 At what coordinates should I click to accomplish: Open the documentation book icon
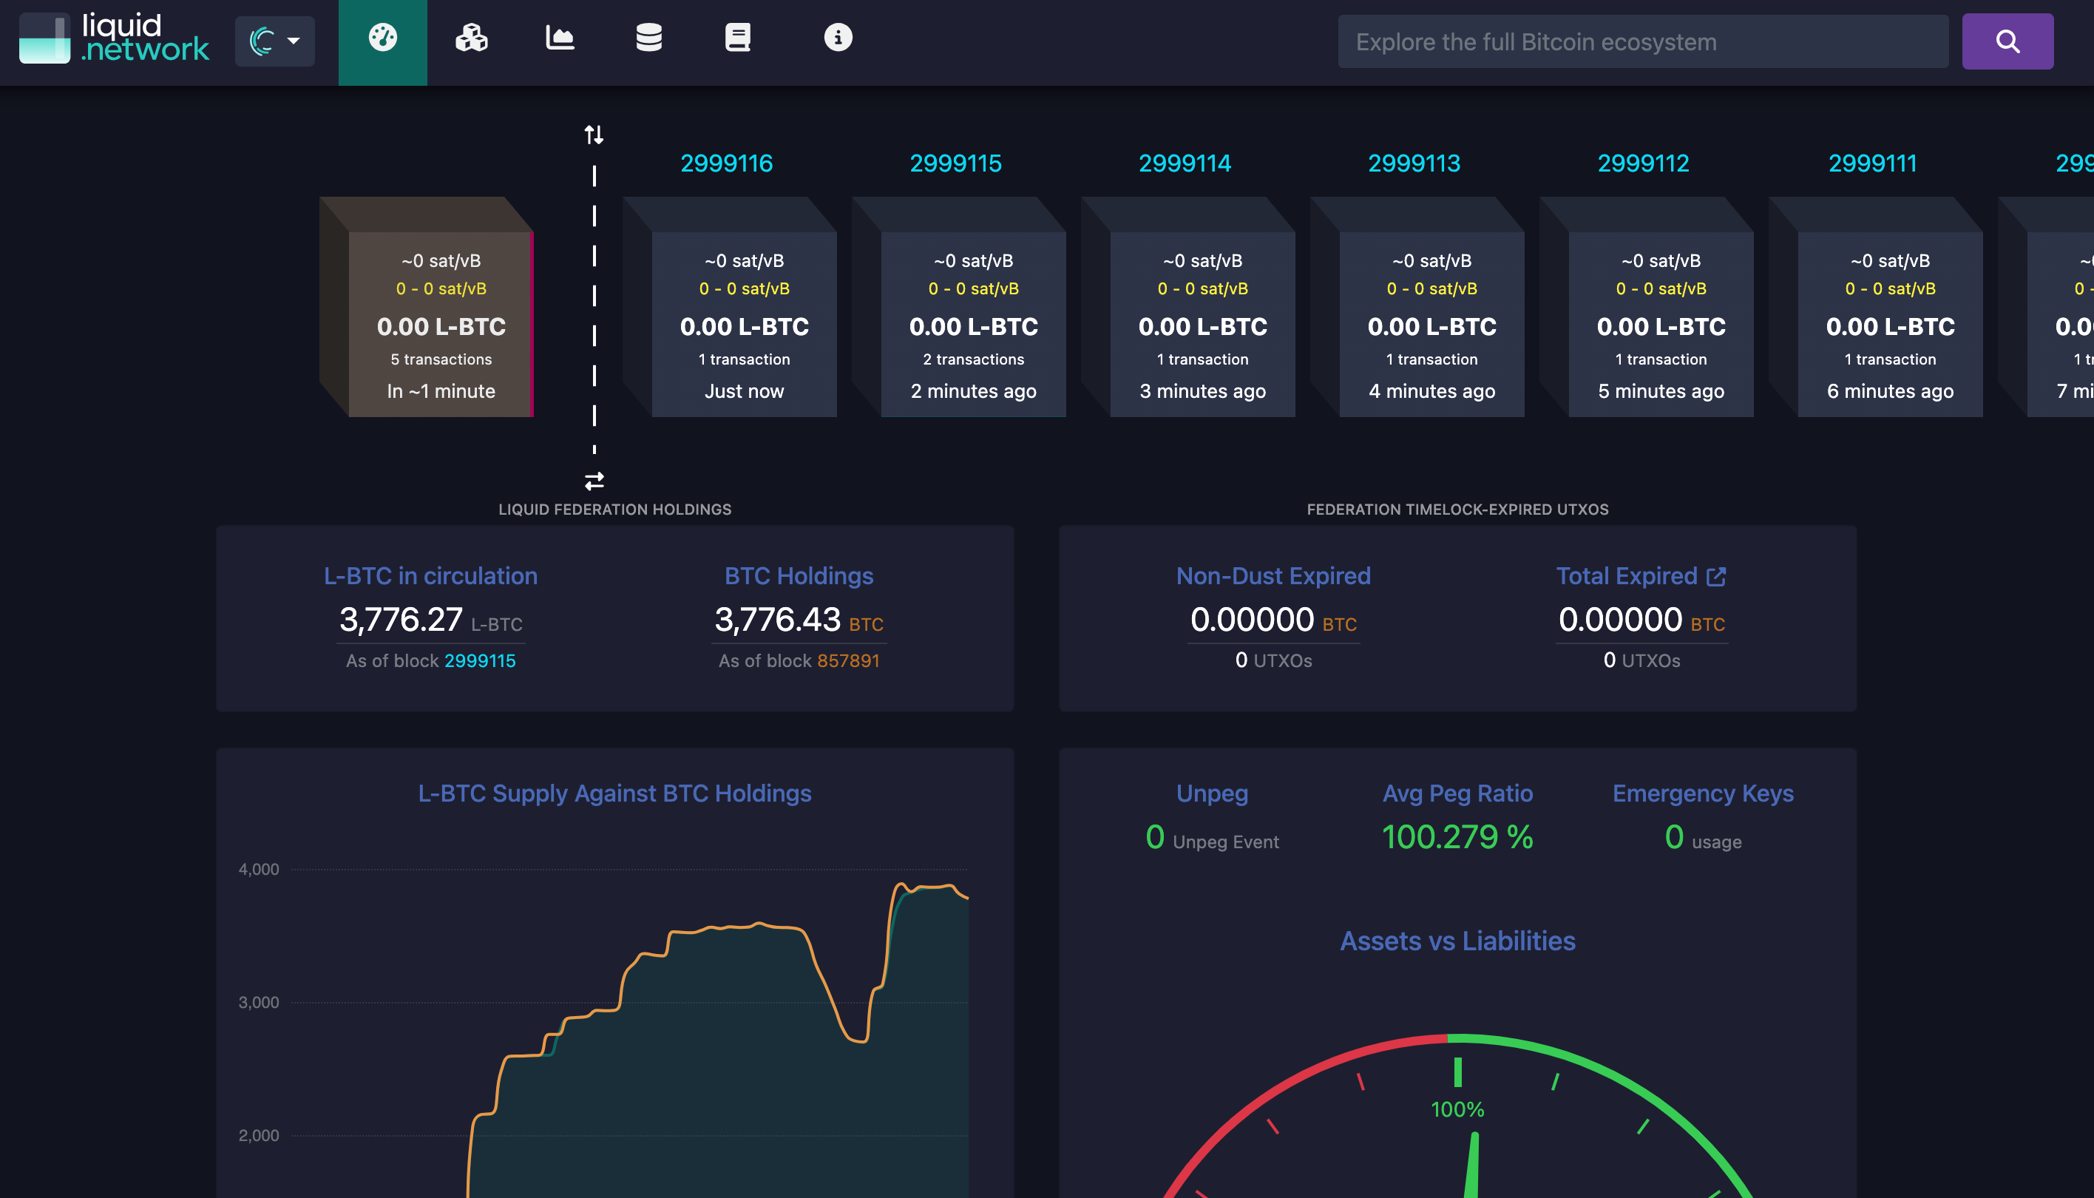[x=738, y=38]
